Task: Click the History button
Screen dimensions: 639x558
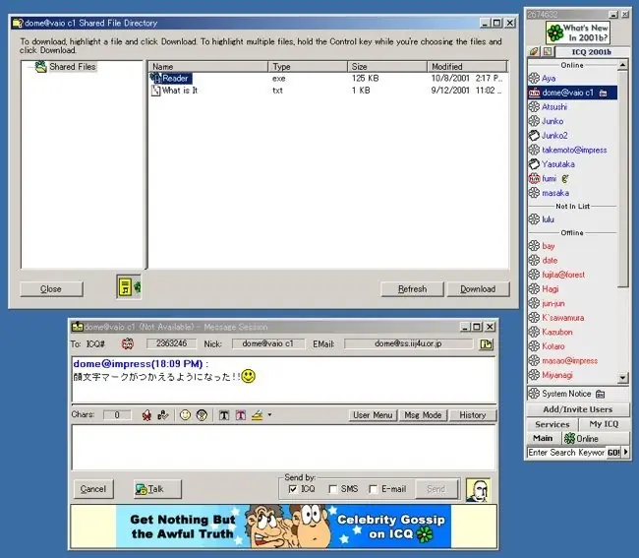Action: click(473, 415)
